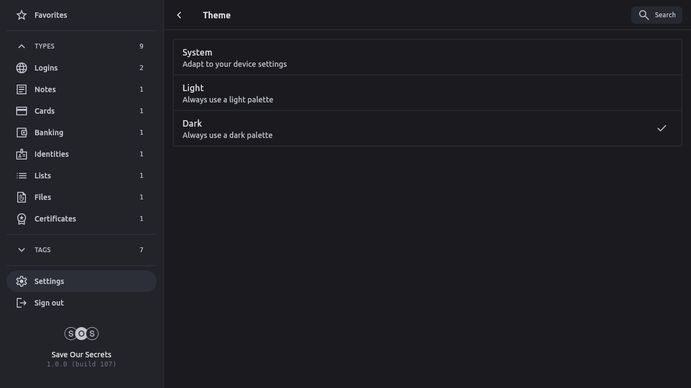691x388 pixels.
Task: Click the version build number text
Action: (x=82, y=364)
